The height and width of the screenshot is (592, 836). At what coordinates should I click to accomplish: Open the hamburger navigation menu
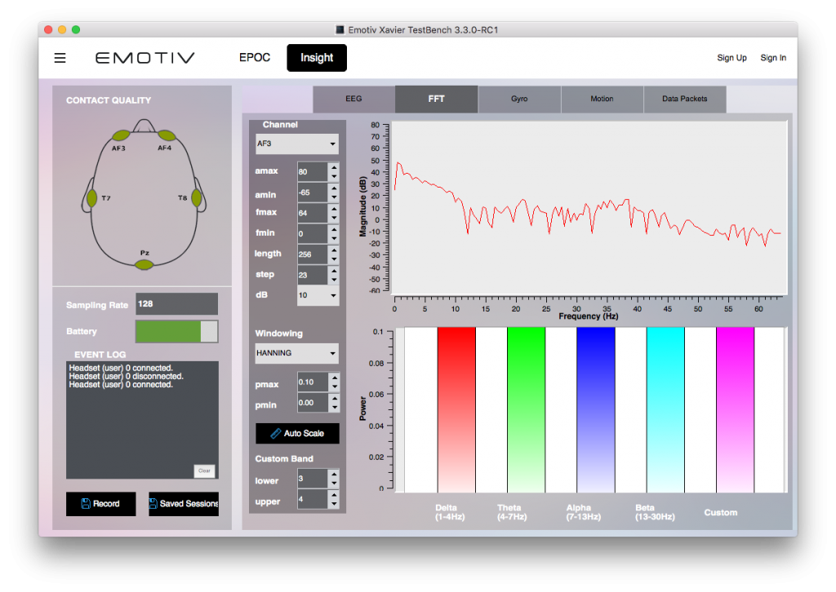pyautogui.click(x=60, y=57)
